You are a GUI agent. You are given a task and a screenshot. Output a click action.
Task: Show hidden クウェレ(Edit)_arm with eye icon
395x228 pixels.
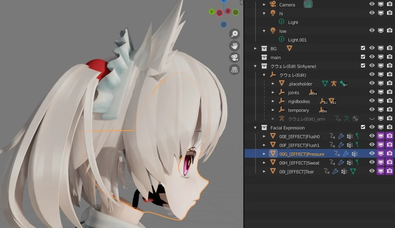372,119
